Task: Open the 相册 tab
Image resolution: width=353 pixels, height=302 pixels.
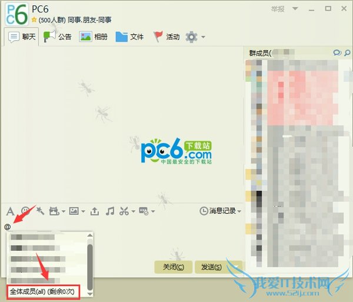Action: [94, 36]
